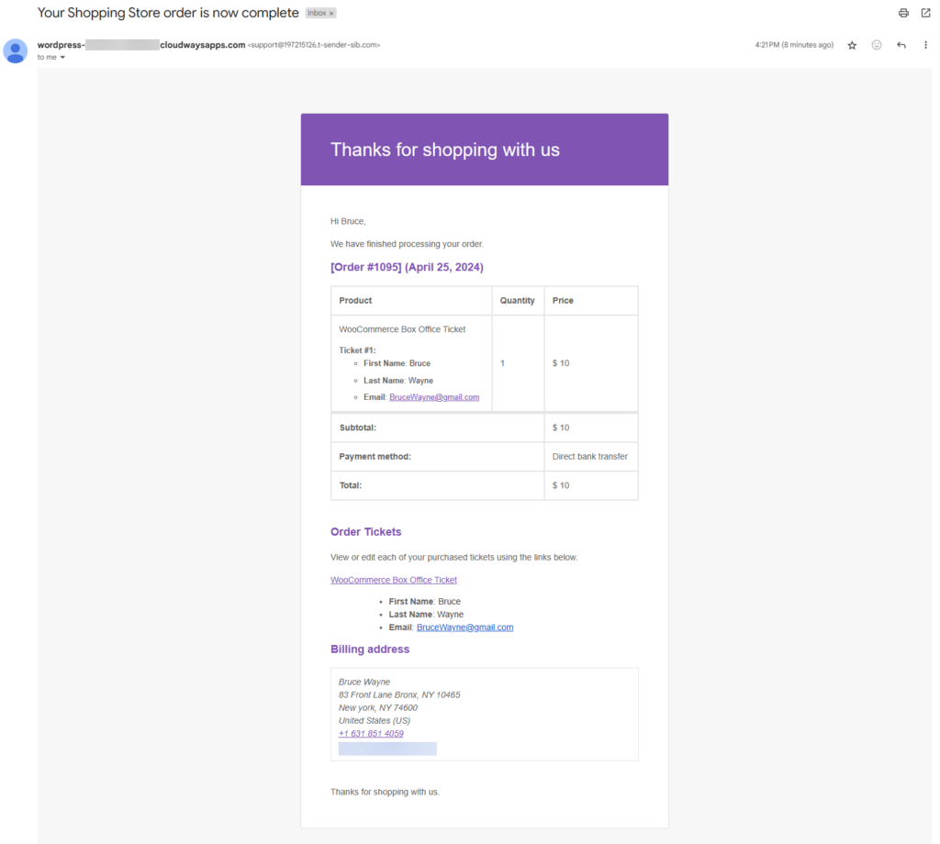Click the Product column header

coord(355,301)
